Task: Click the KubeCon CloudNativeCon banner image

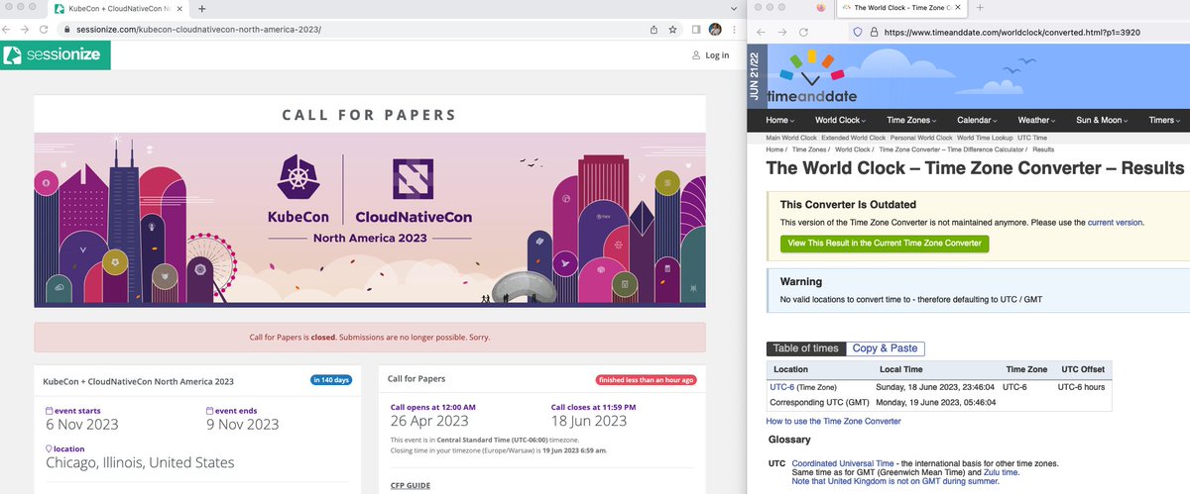Action: 370,219
